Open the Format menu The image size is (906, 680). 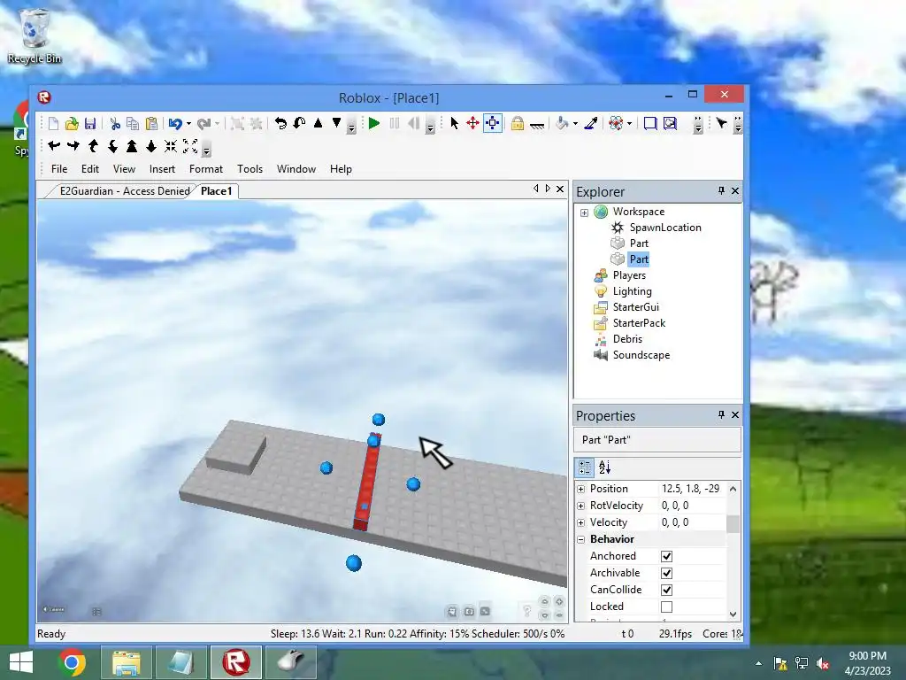pos(205,169)
